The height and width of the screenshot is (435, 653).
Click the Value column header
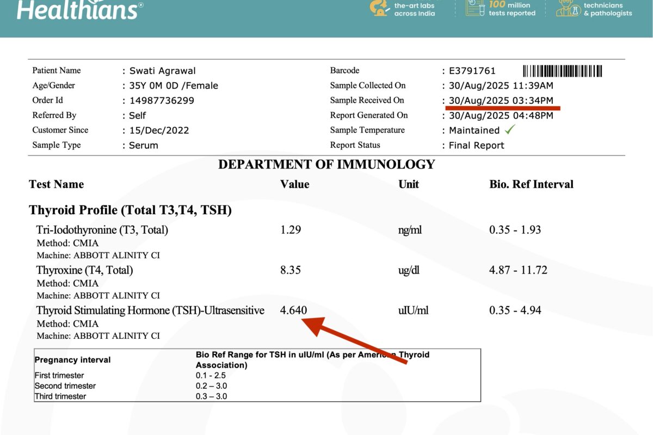(294, 184)
